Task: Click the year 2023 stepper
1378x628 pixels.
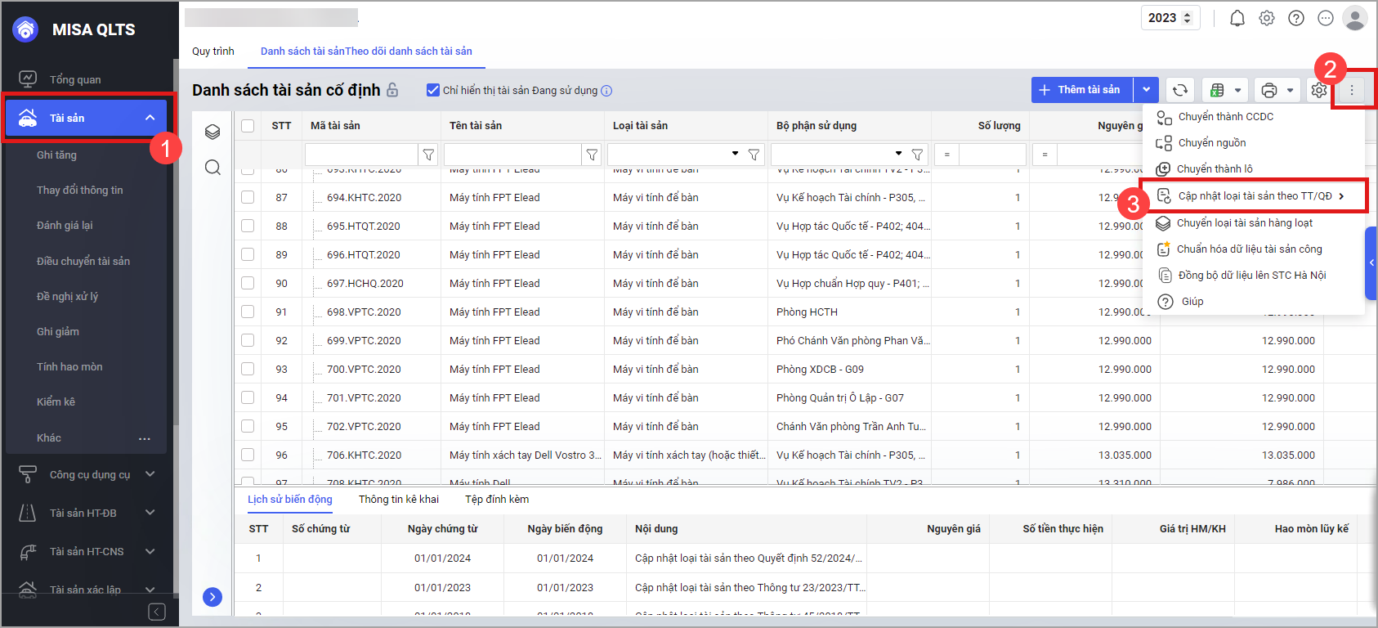Action: point(1188,18)
